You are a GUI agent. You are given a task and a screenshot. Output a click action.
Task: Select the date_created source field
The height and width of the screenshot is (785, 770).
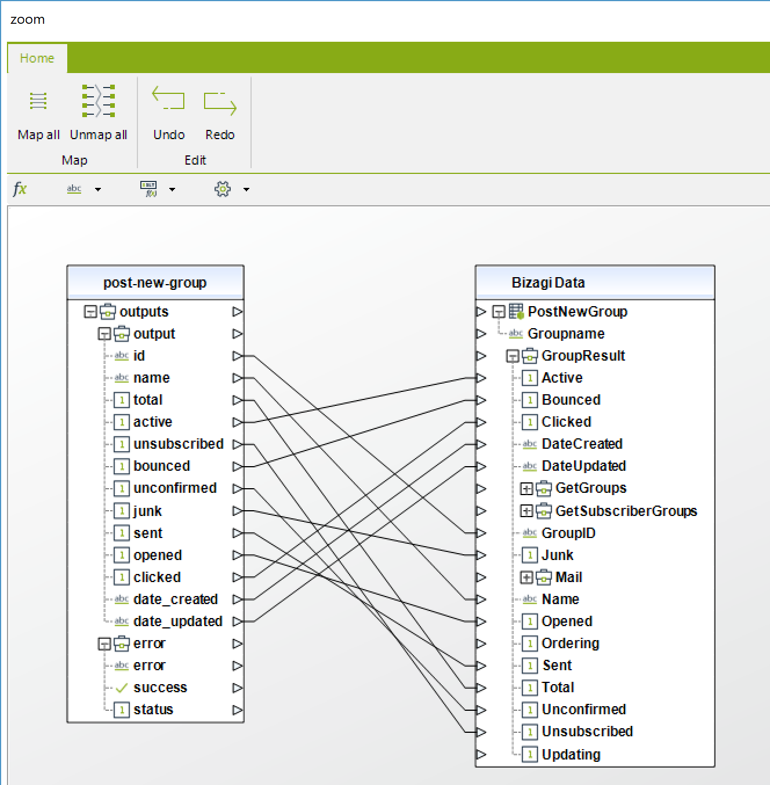pos(176,599)
